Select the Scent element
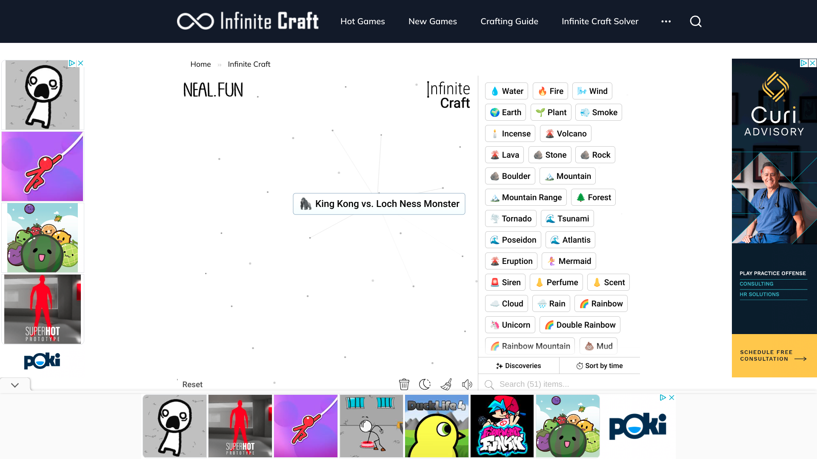 click(608, 282)
